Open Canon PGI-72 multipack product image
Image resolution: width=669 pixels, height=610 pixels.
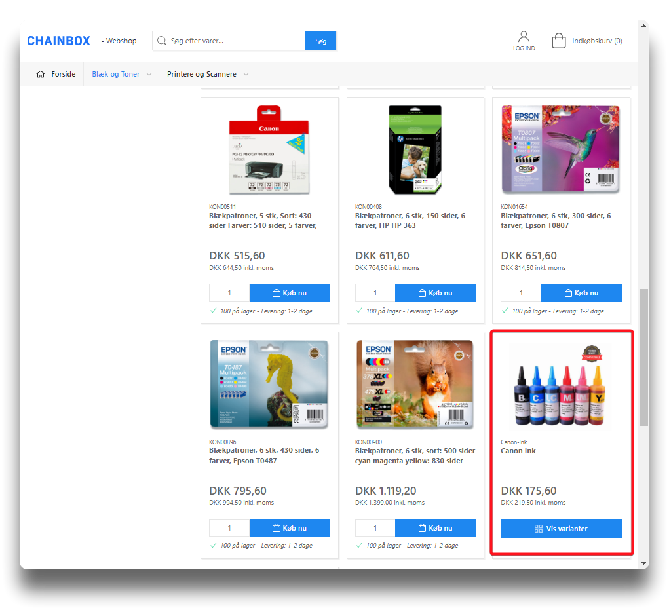[x=269, y=150]
